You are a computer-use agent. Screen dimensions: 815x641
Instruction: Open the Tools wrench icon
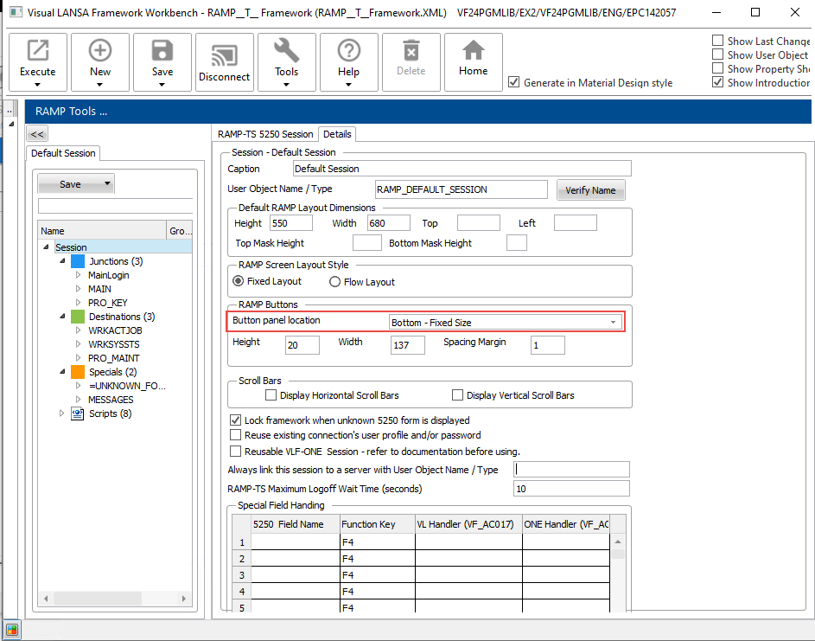click(286, 51)
